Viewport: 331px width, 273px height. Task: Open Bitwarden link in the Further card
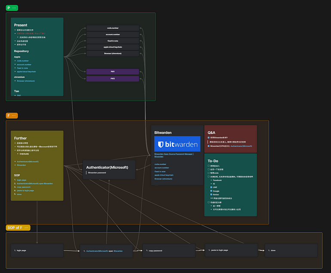tap(21, 165)
